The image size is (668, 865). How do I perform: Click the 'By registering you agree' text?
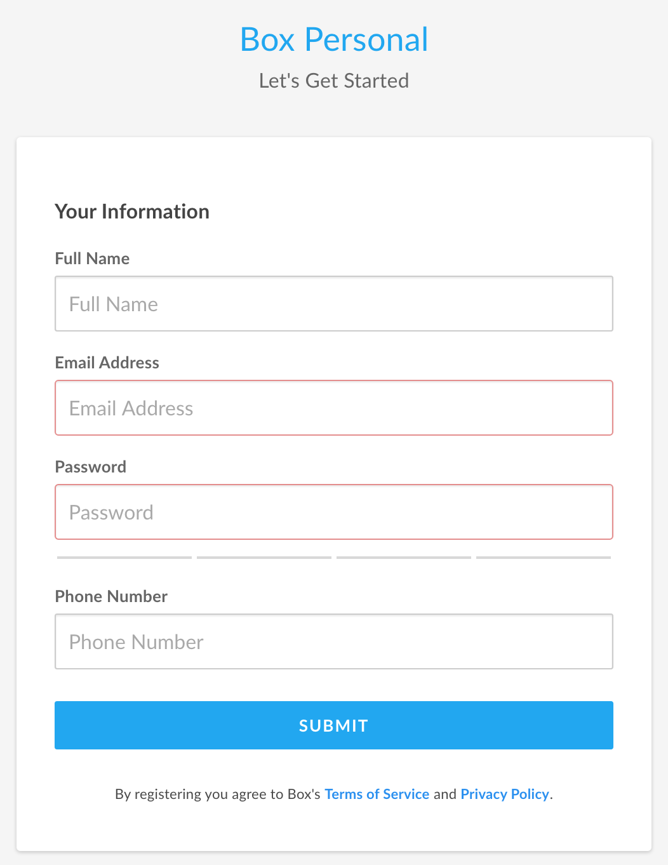pos(217,794)
